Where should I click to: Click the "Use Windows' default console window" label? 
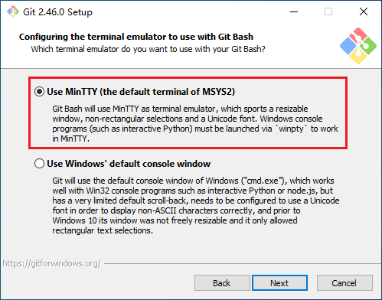[129, 164]
